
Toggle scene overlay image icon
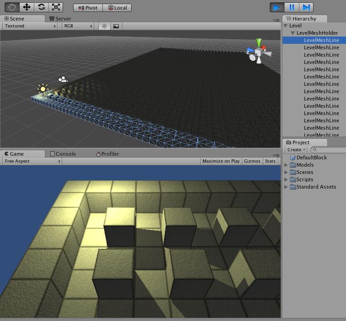pyautogui.click(x=116, y=26)
